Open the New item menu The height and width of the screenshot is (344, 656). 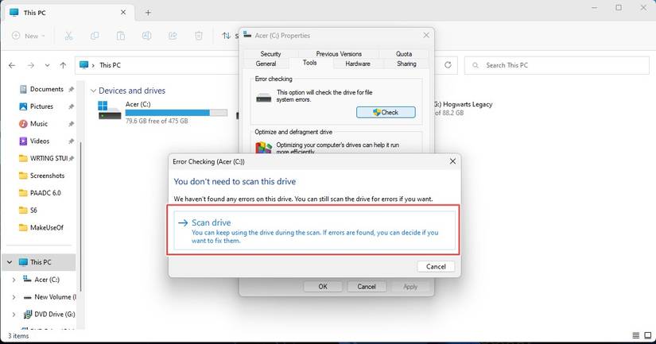pos(29,36)
